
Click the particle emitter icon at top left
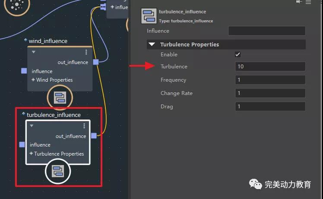pyautogui.click(x=17, y=5)
